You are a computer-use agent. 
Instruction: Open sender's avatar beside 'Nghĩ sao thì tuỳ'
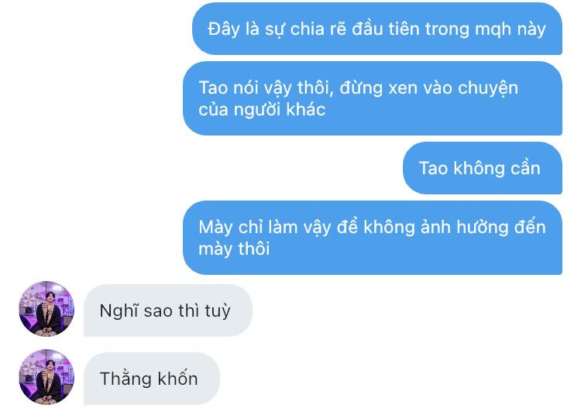[x=46, y=308]
